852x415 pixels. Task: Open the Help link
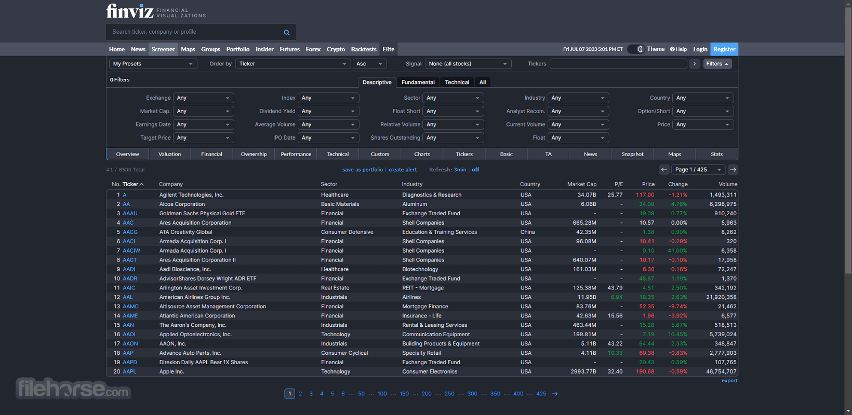click(678, 49)
